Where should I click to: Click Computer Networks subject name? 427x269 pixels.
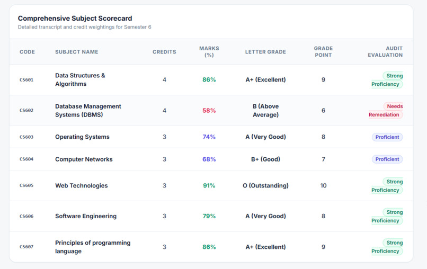click(x=84, y=159)
